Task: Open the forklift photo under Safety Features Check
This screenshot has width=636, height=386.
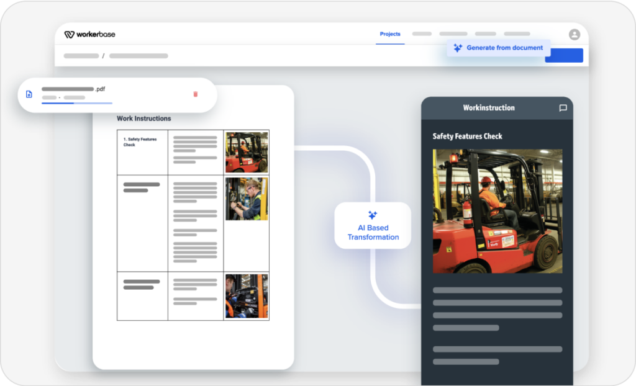Action: tap(497, 212)
